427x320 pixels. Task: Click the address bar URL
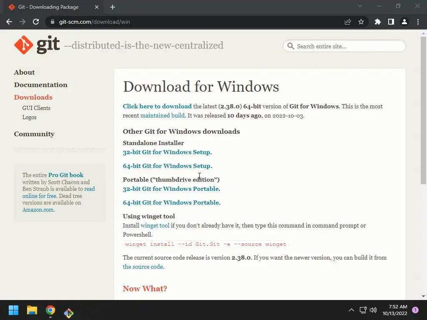click(x=94, y=22)
